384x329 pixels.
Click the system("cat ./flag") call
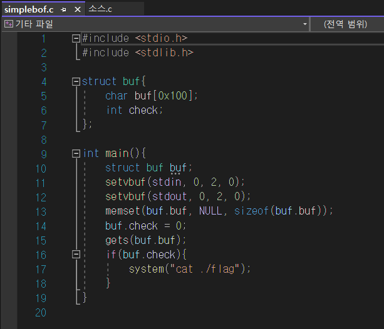click(x=190, y=269)
